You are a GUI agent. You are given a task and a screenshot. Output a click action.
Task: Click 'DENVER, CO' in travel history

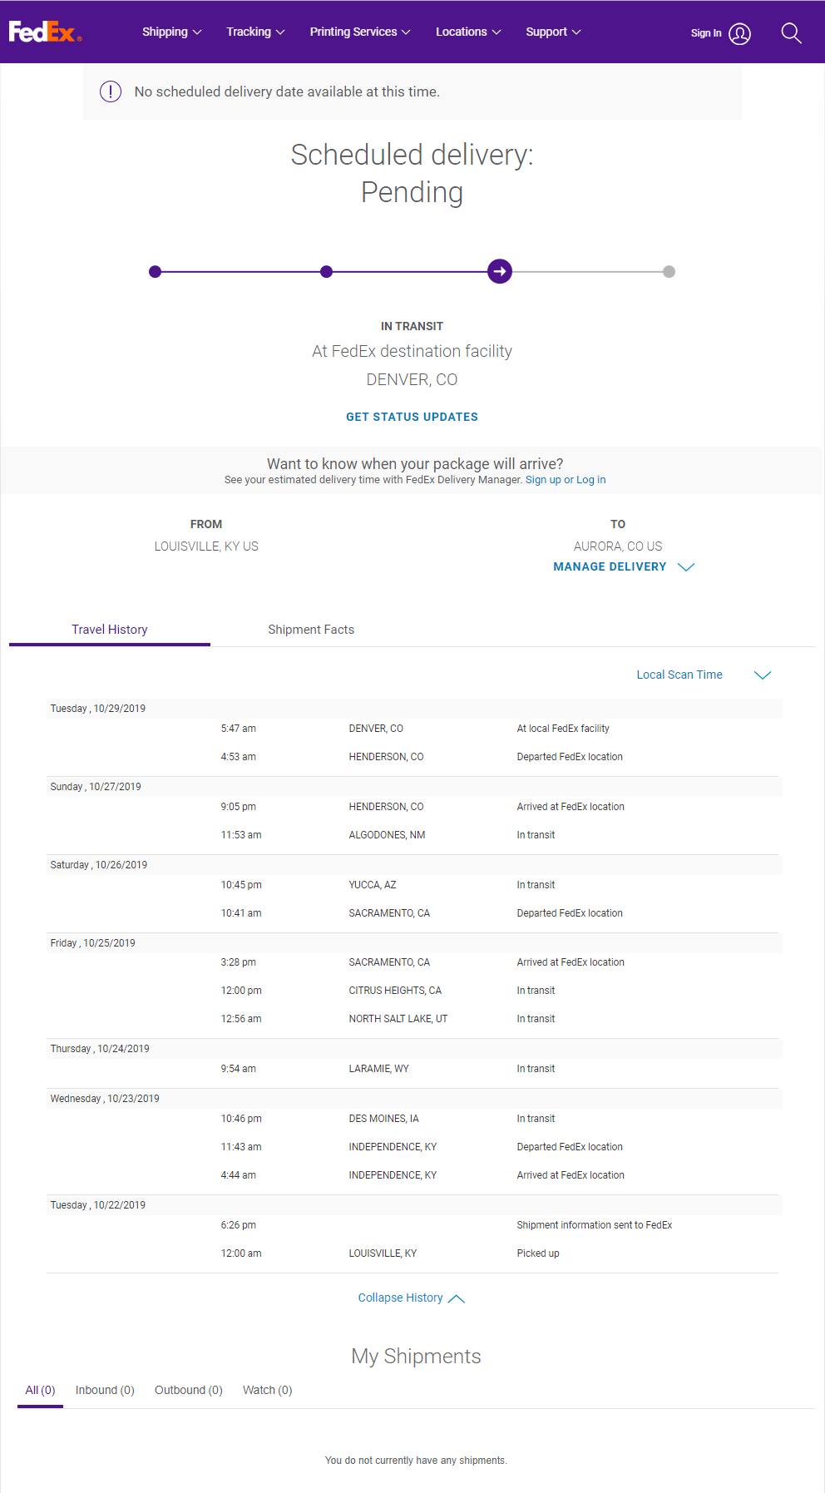(x=376, y=729)
